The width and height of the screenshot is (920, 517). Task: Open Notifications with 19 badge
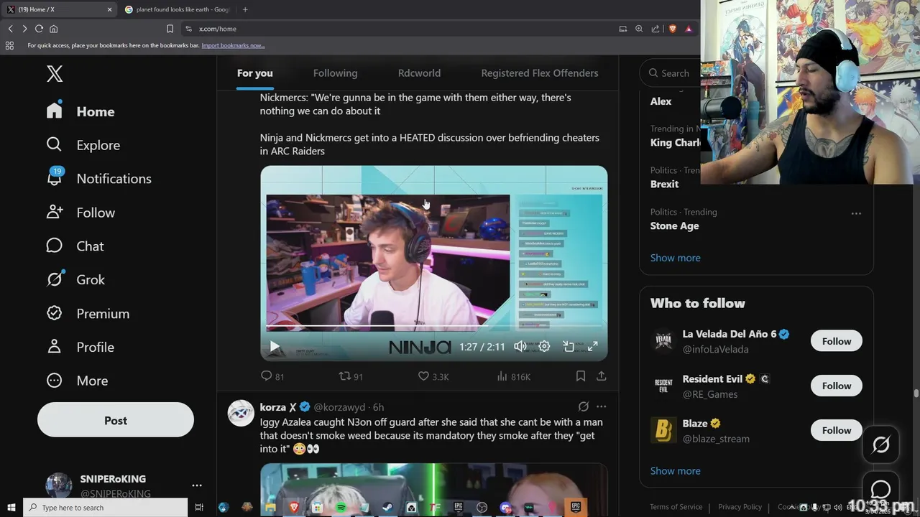coord(99,178)
